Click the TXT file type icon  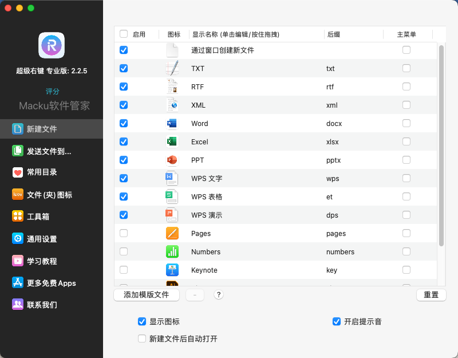172,68
